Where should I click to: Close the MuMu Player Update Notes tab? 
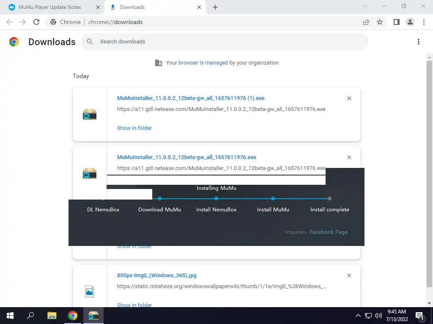click(x=98, y=7)
